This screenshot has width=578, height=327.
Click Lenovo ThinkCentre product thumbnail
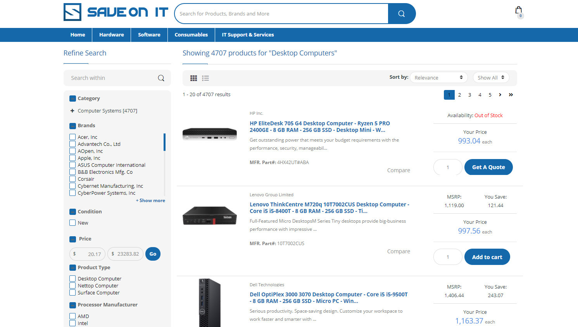pos(210,215)
